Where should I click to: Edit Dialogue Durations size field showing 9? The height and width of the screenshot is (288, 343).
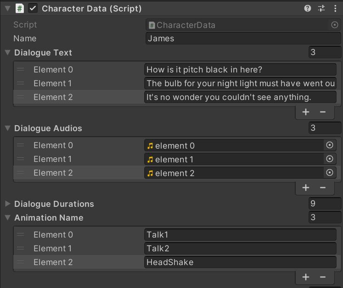(325, 204)
